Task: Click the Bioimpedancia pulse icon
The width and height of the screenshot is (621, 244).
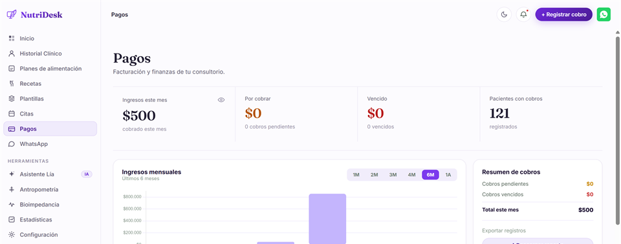Action: point(12,205)
